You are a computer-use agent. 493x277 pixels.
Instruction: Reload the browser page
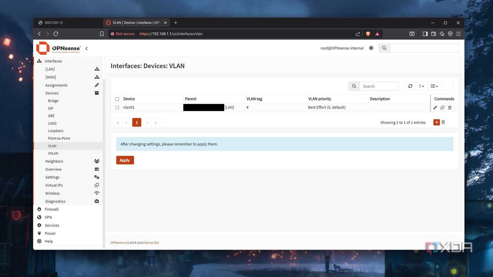tap(56, 34)
